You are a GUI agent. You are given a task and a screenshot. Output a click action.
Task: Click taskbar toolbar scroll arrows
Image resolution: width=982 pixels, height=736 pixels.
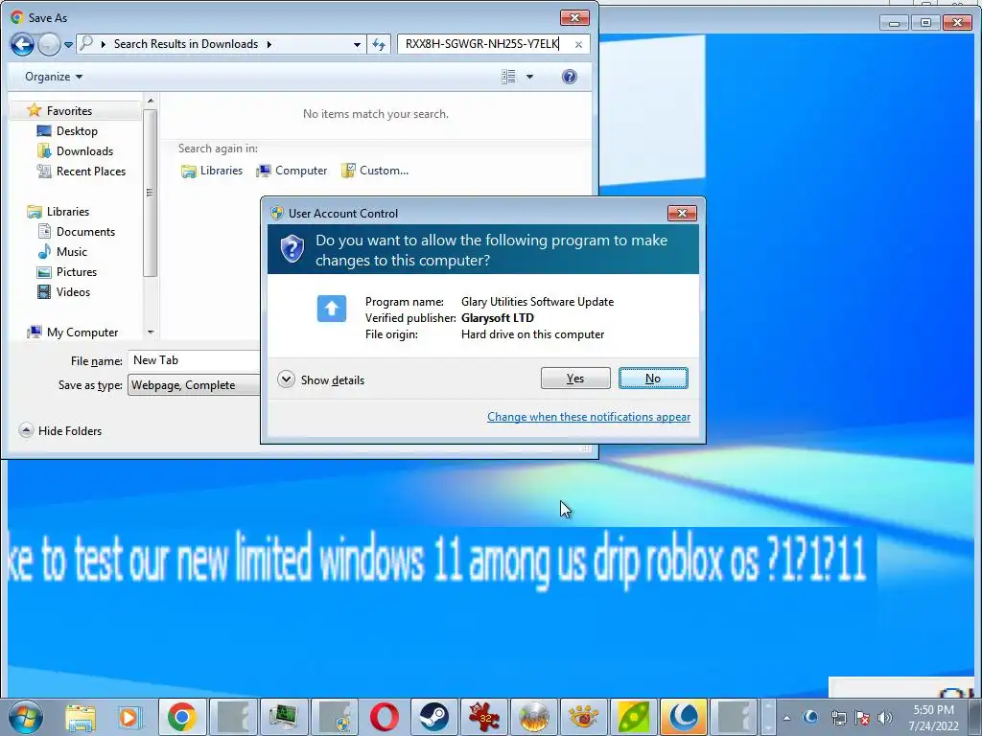coord(768,717)
